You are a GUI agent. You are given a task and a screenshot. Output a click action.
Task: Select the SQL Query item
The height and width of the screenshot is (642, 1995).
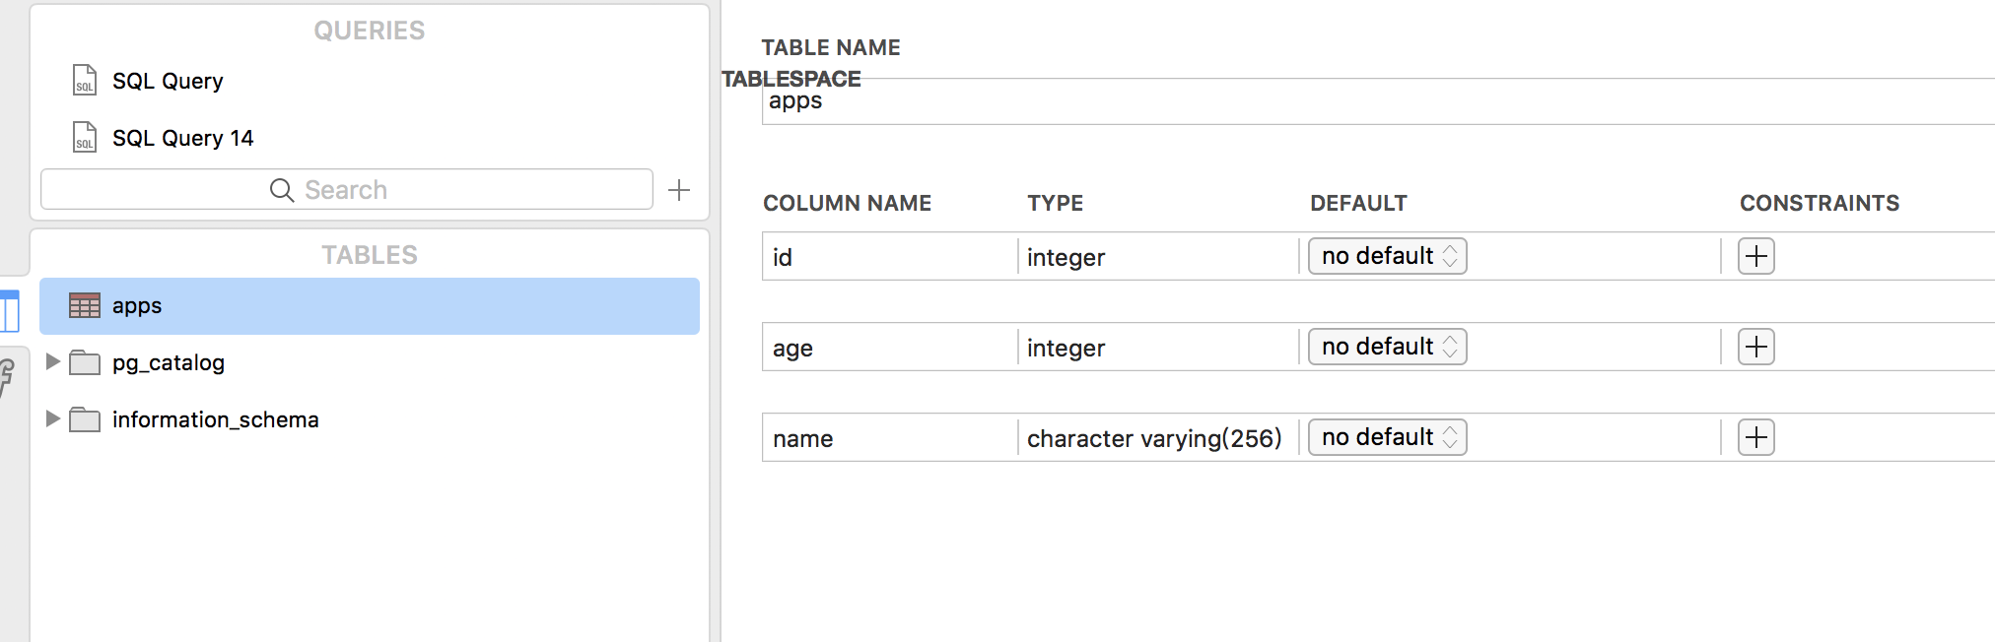coord(168,81)
